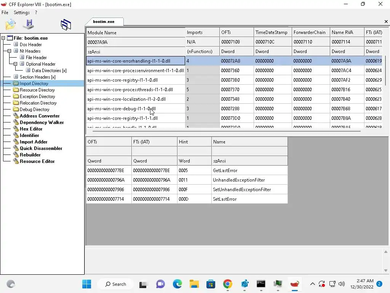Viewport: 390px width, 293px height.
Task: Click the Imports column header
Action: pyautogui.click(x=203, y=32)
